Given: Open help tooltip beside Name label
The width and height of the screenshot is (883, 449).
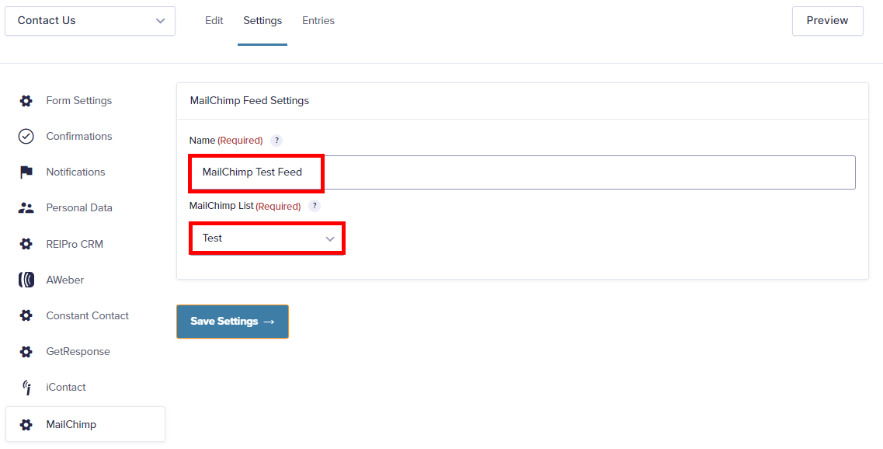Looking at the screenshot, I should click(276, 141).
